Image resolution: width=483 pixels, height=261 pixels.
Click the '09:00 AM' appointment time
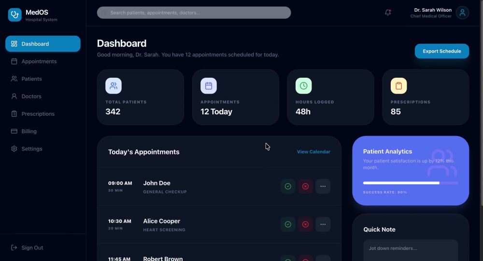(x=120, y=183)
